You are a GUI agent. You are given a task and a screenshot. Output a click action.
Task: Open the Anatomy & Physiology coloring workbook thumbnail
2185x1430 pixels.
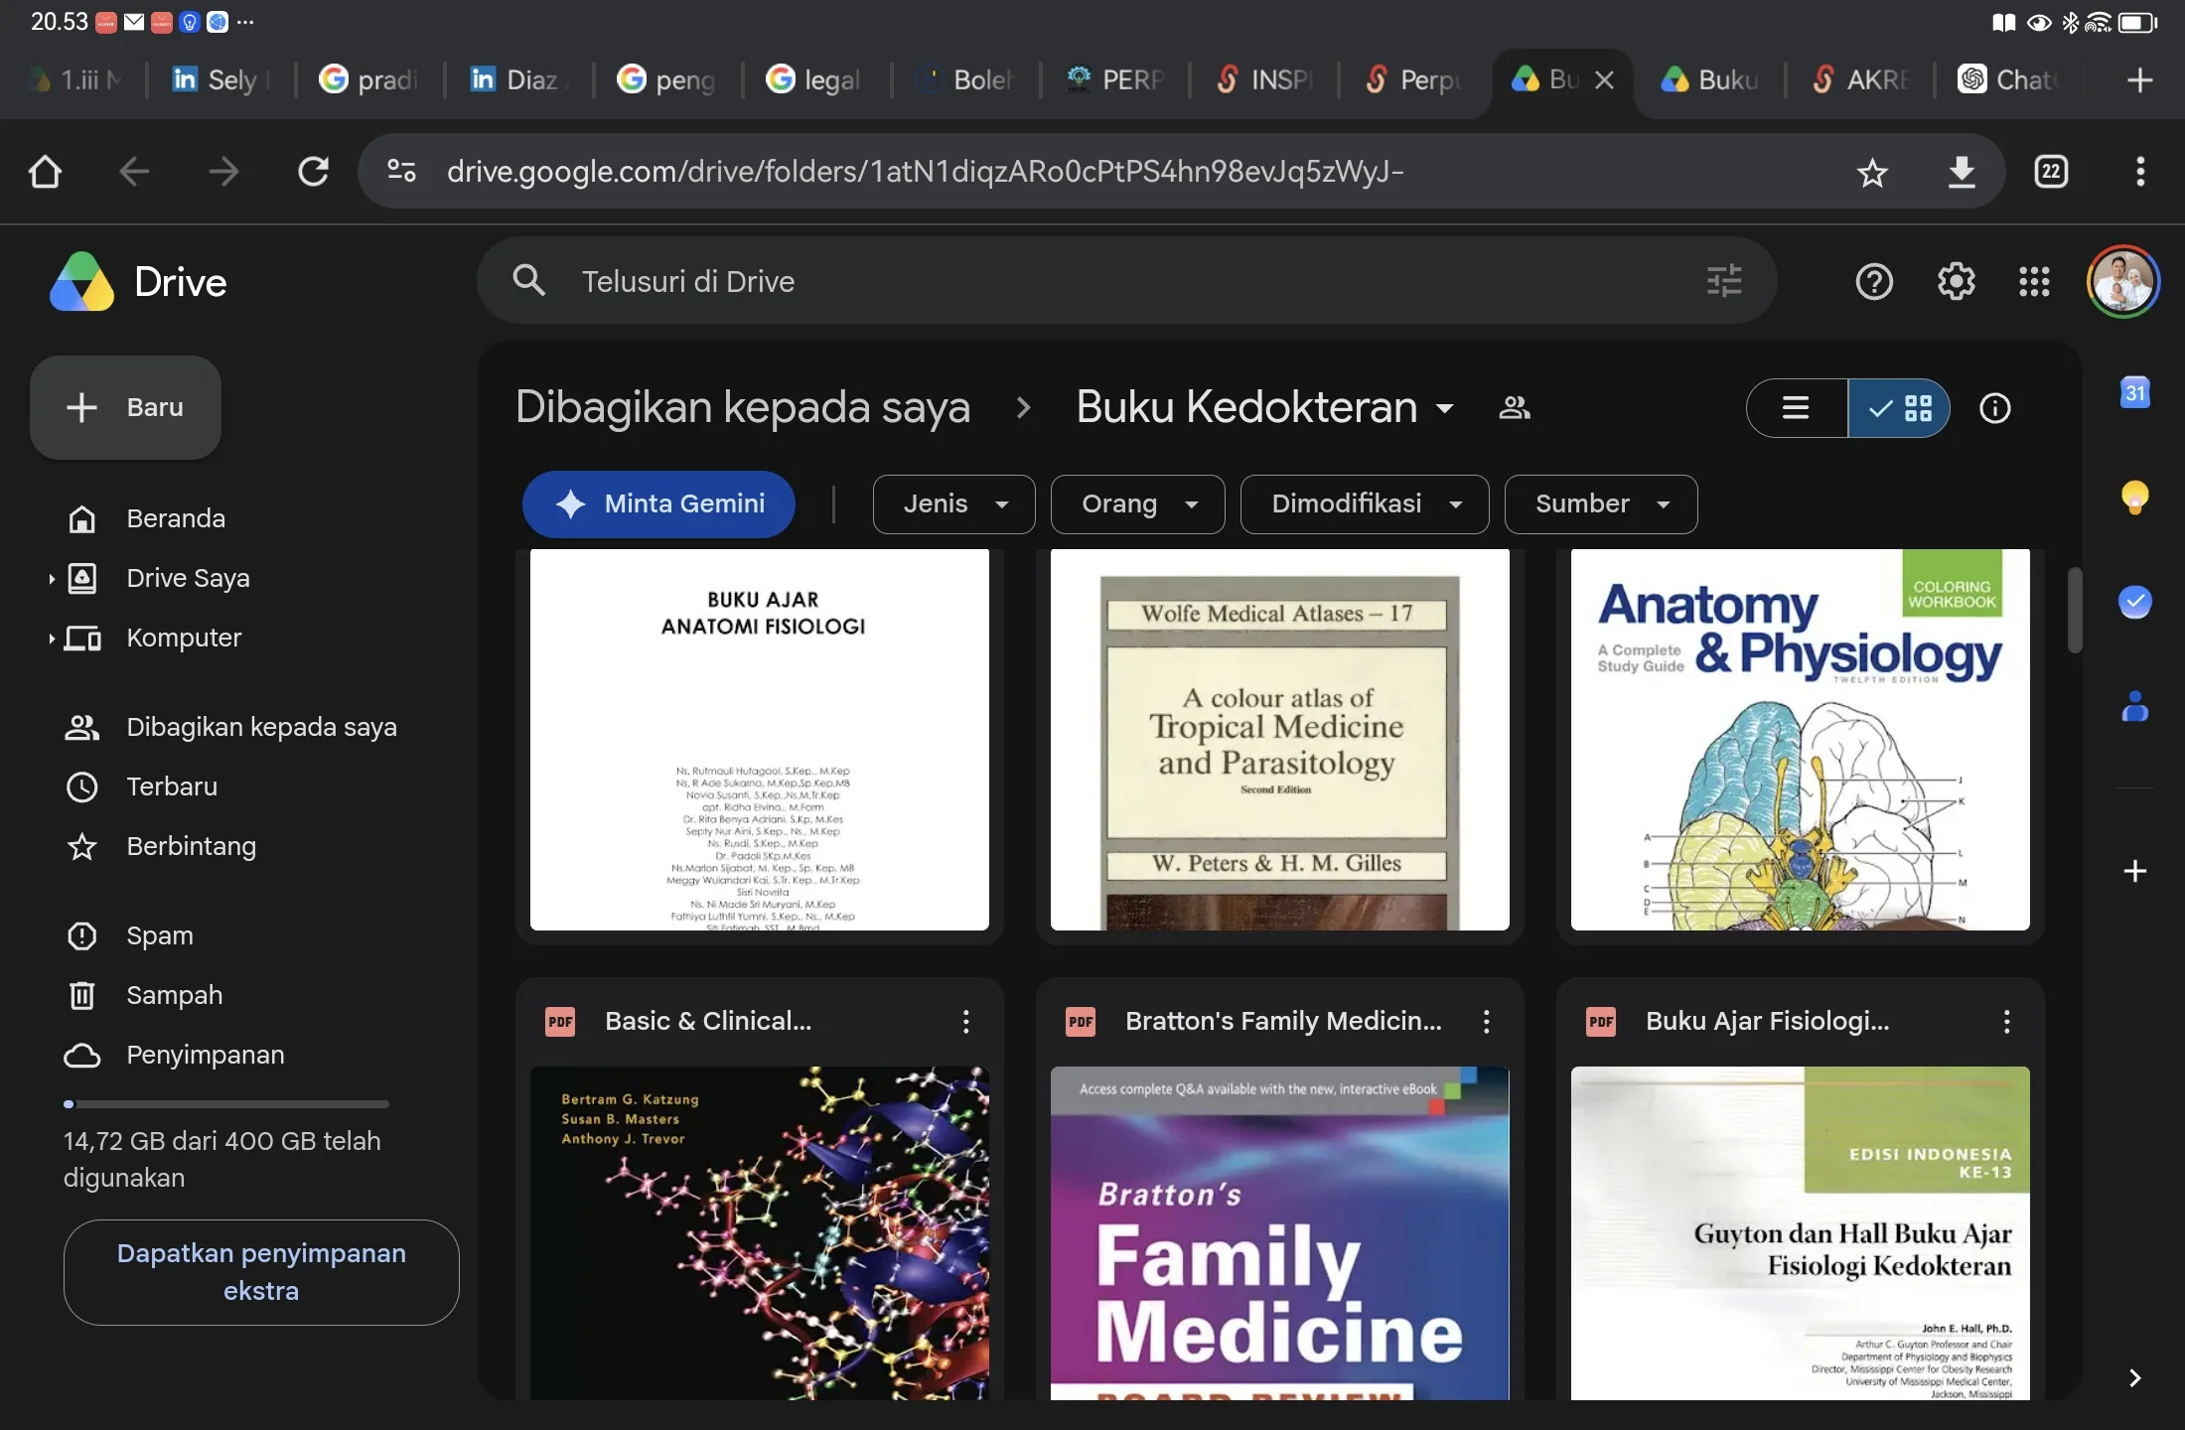(x=1801, y=740)
